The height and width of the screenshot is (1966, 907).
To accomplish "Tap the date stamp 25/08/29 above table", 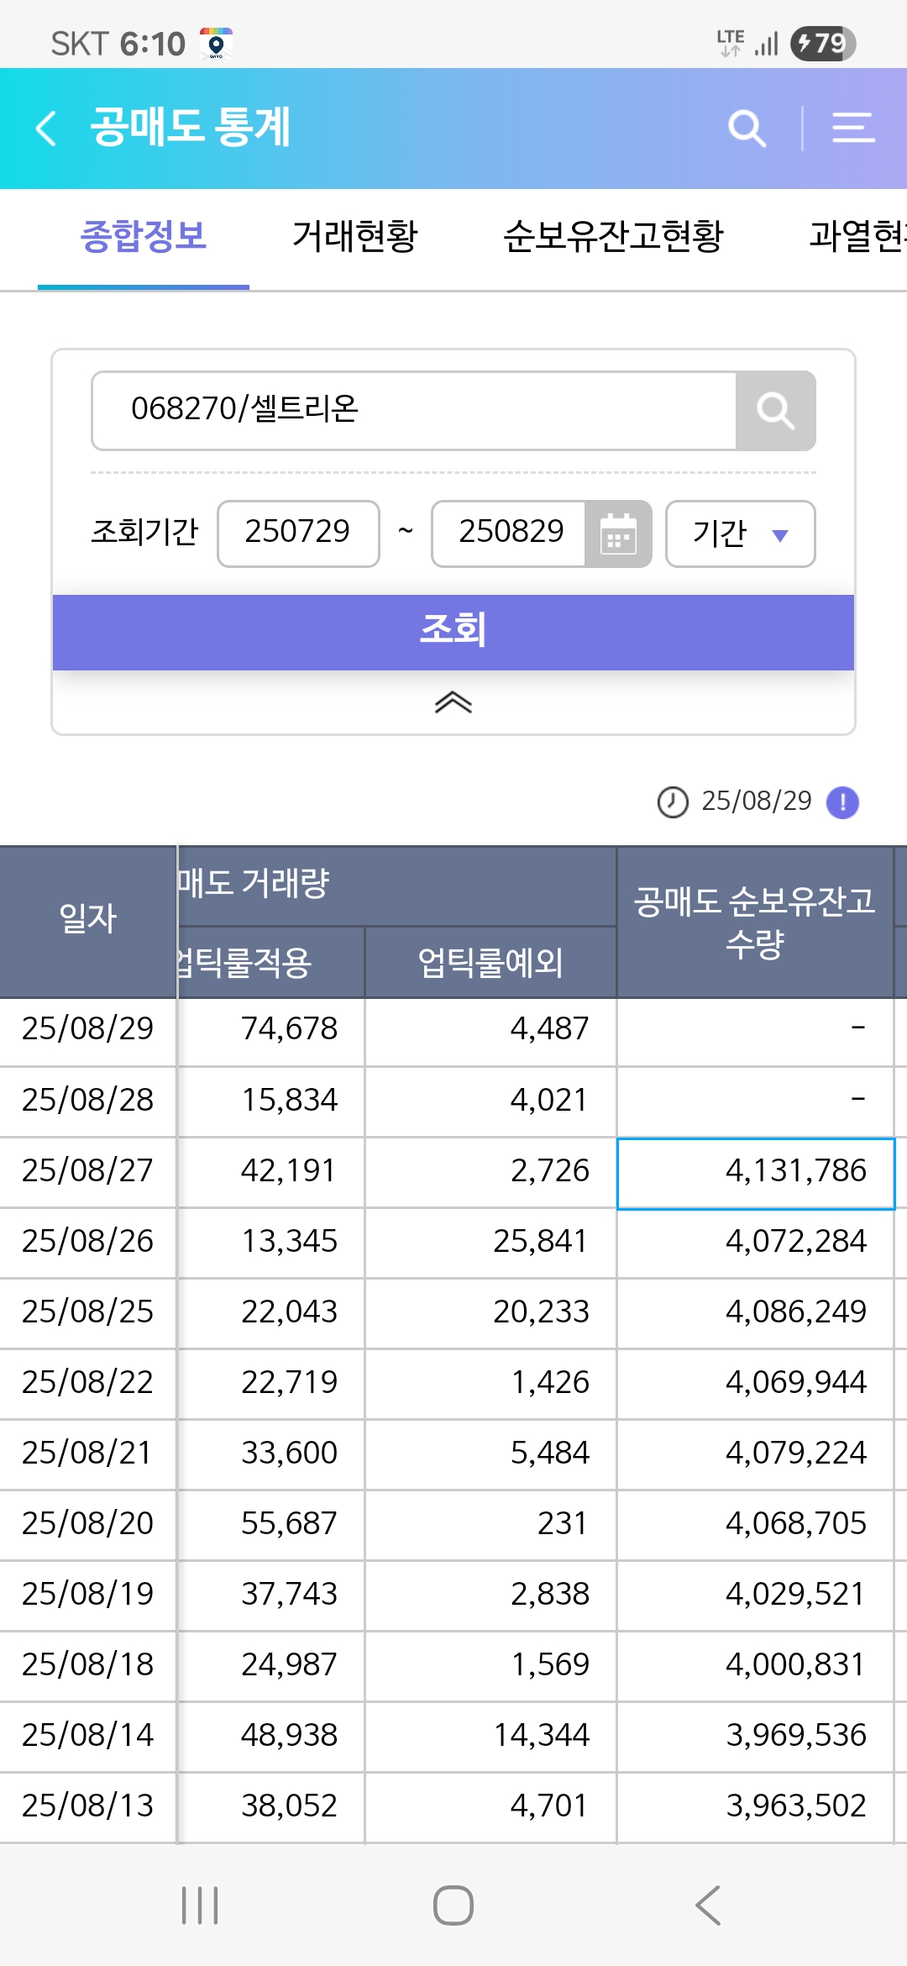I will tap(757, 802).
